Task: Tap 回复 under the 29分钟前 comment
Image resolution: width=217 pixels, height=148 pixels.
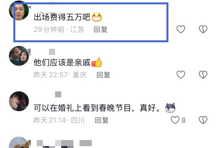Action: [101, 30]
